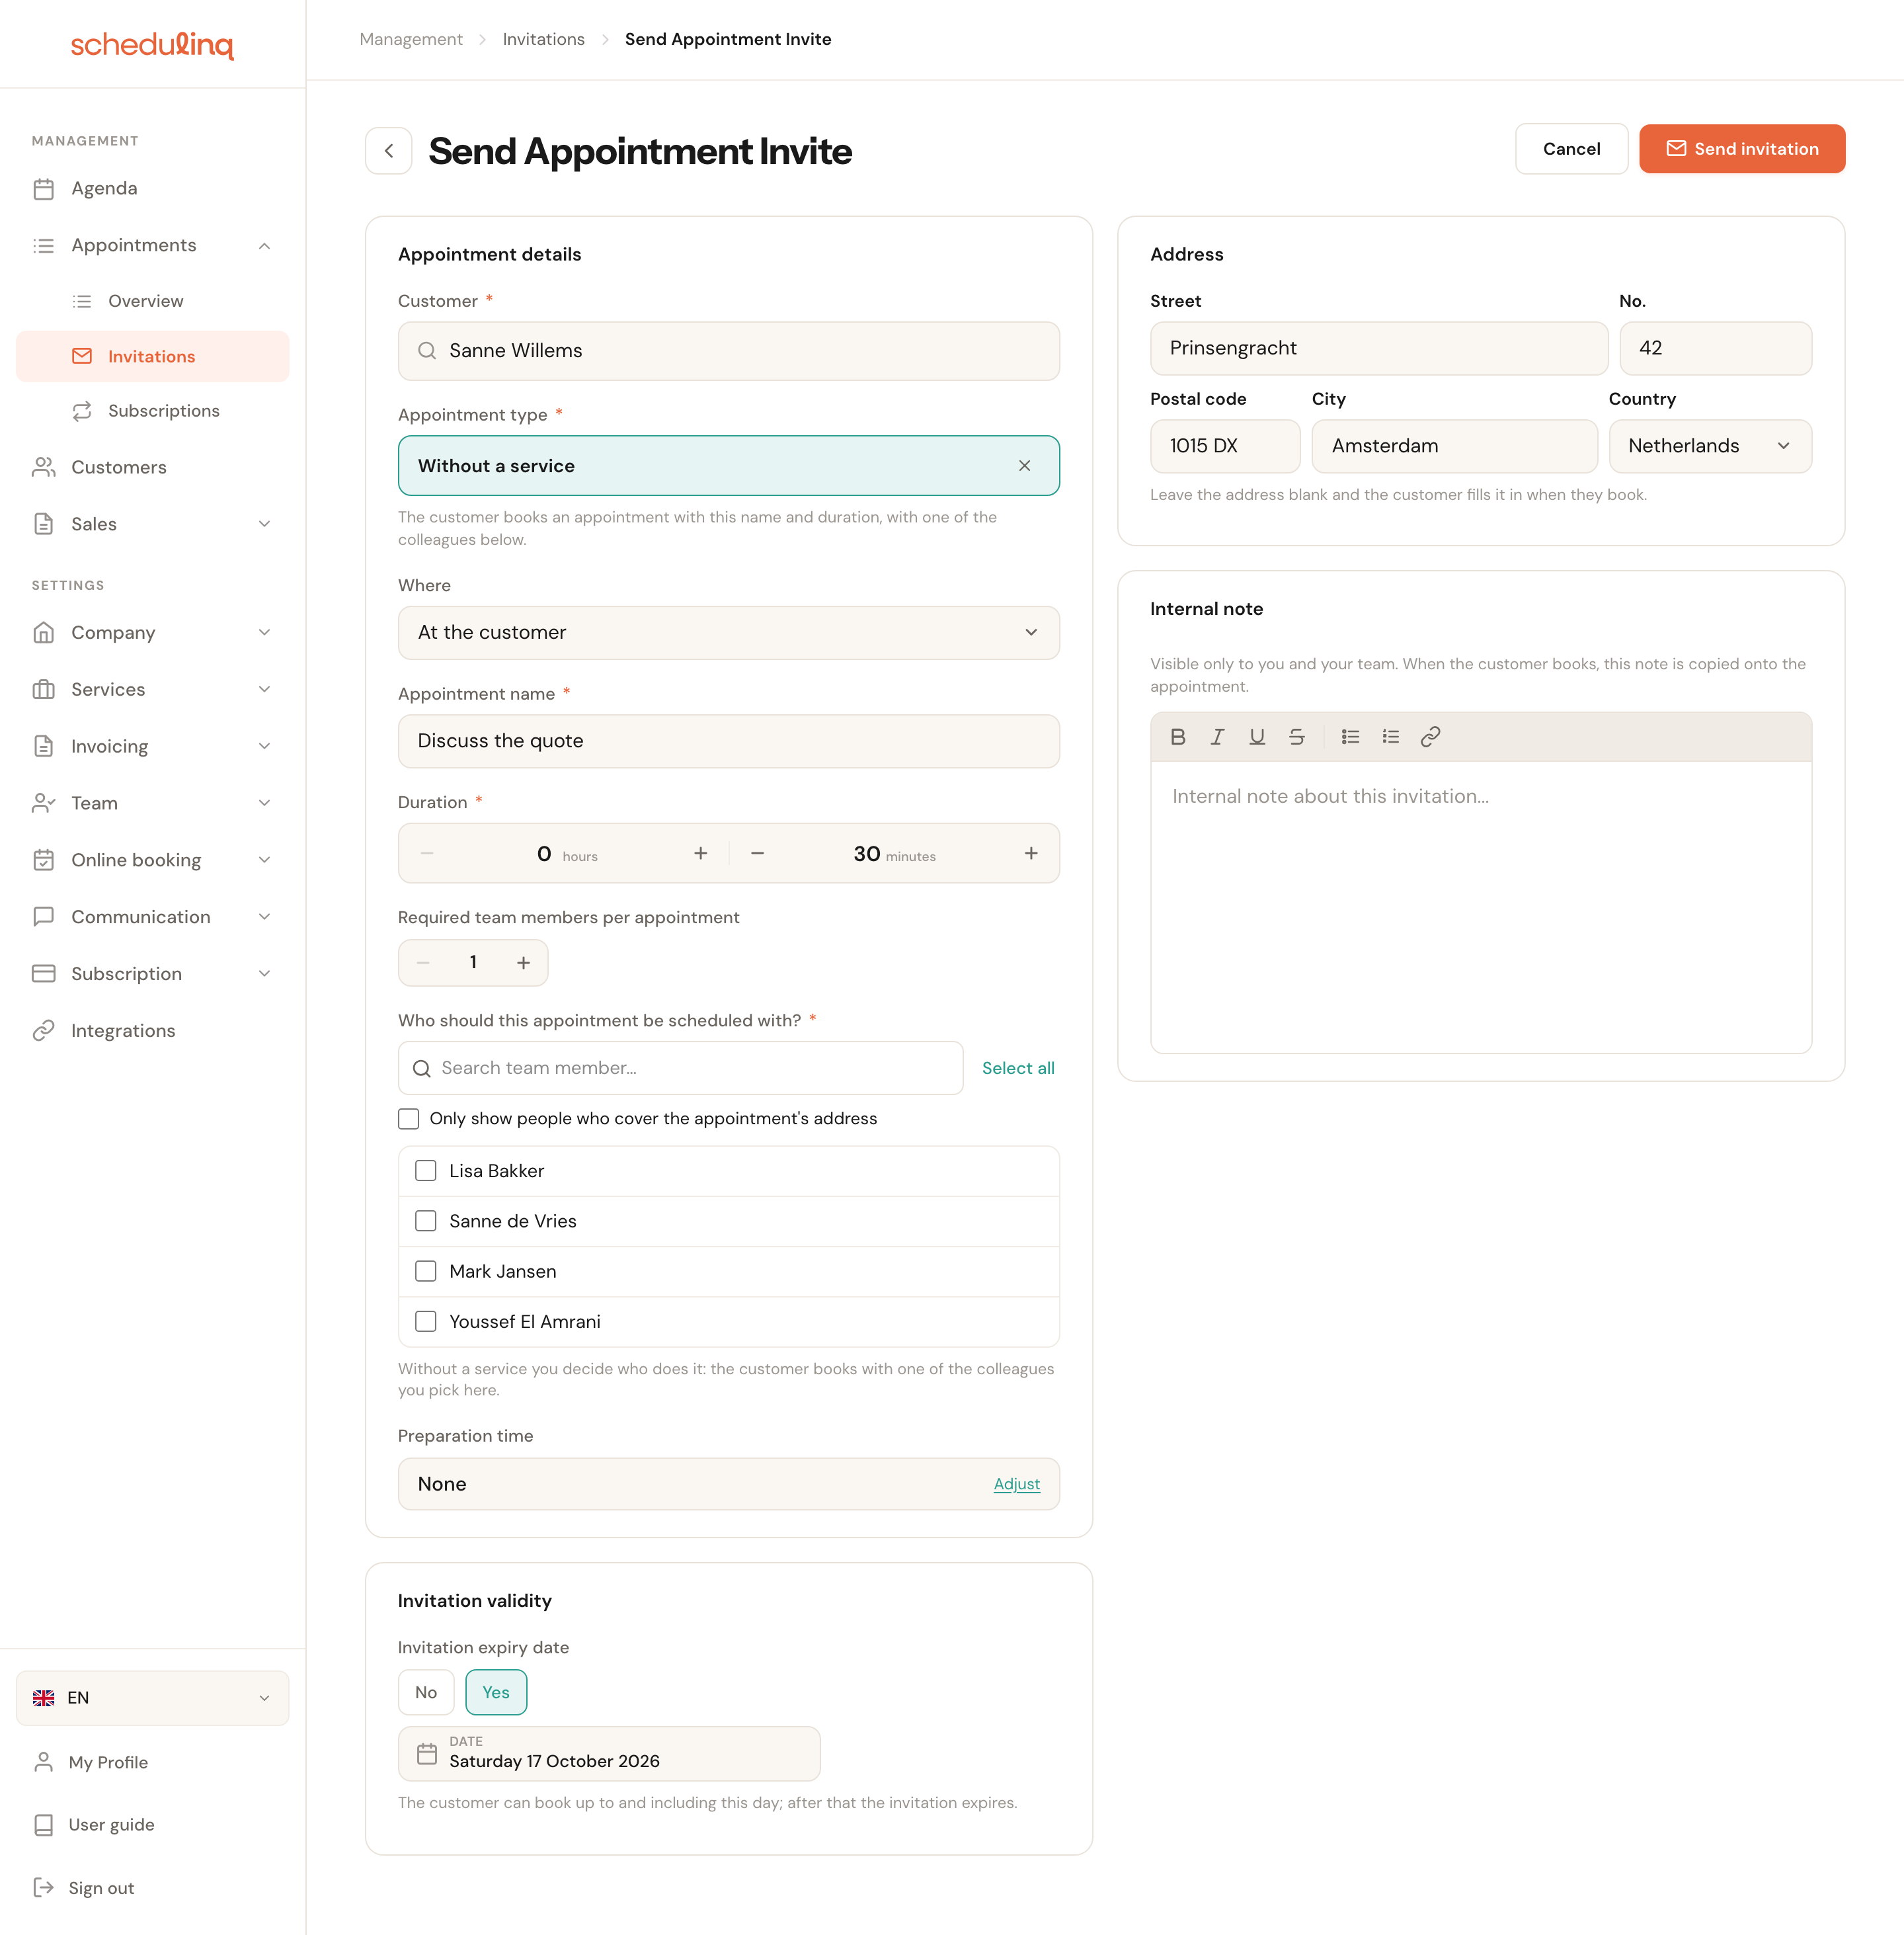Select Youssef El Amrani checkbox

click(426, 1321)
